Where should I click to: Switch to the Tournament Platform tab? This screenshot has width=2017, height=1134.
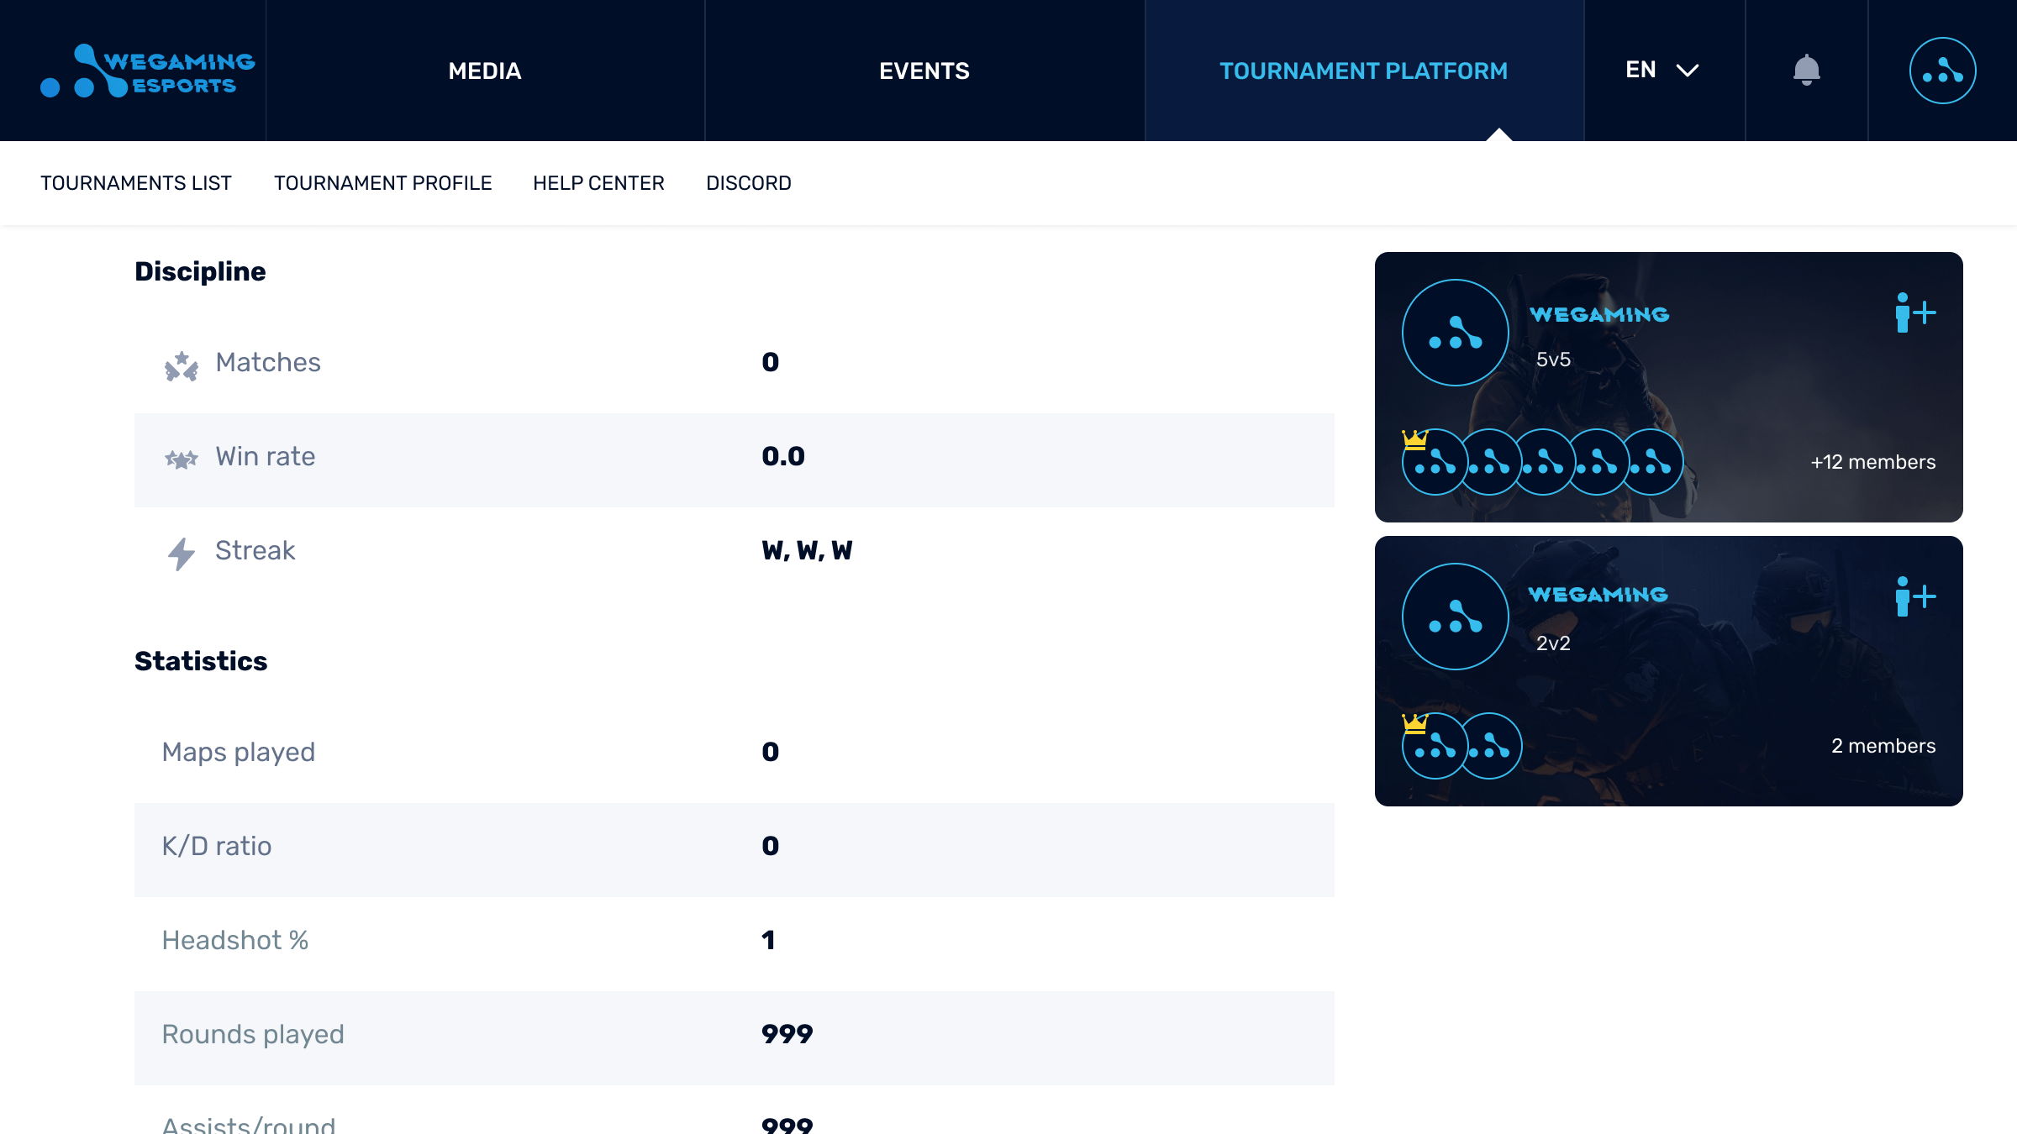click(x=1364, y=71)
